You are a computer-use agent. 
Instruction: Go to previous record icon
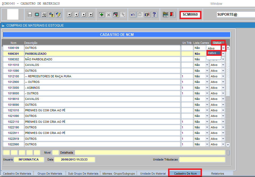point(77,15)
